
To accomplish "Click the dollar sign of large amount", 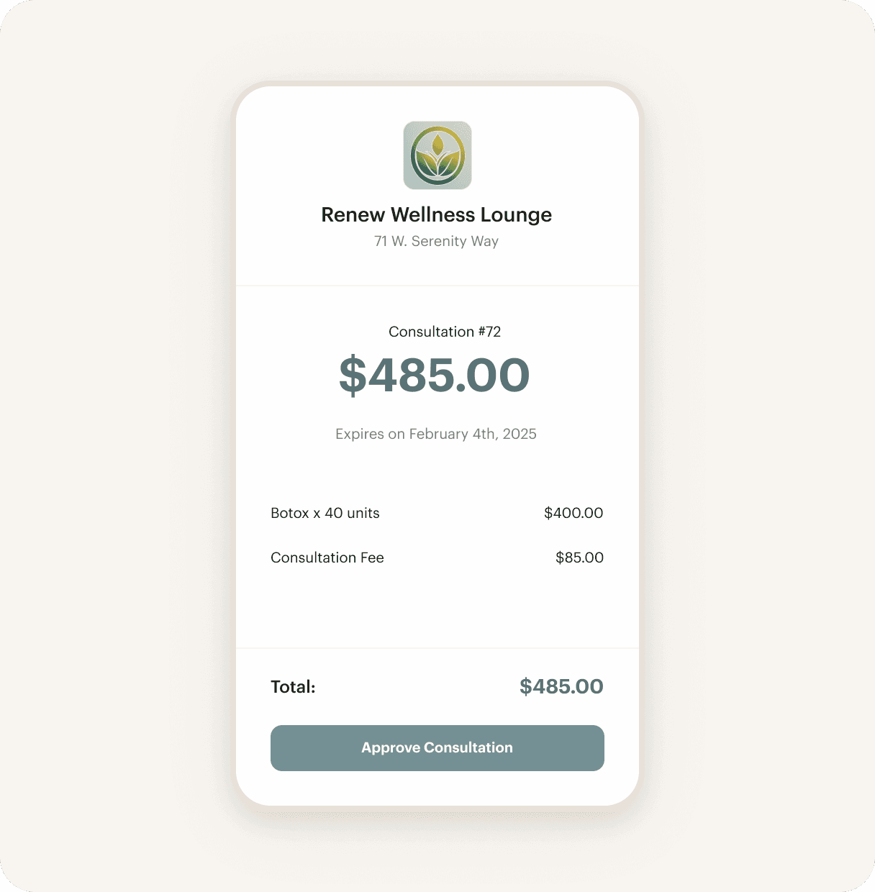I will coord(353,376).
